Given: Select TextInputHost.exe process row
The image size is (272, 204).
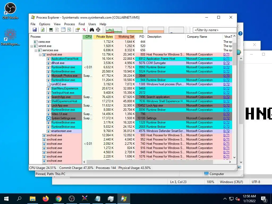Looking at the screenshot, I should [130, 93].
